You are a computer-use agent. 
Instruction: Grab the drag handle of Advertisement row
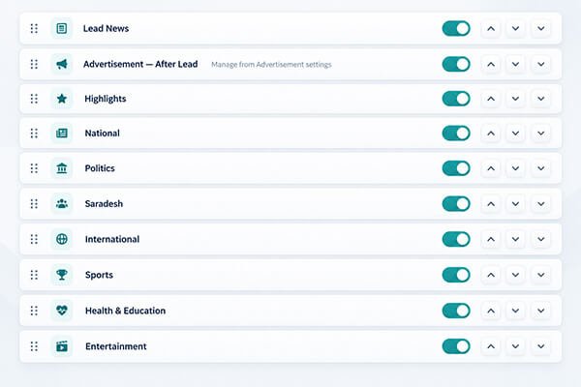click(34, 64)
